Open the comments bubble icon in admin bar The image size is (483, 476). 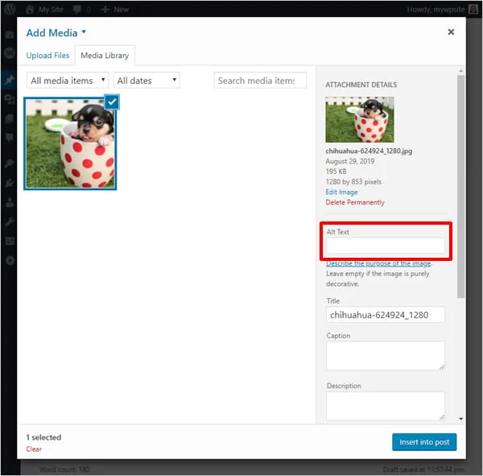click(77, 9)
